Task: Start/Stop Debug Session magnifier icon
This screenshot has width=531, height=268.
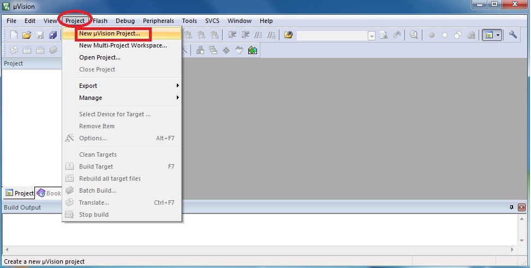Action: pos(414,35)
